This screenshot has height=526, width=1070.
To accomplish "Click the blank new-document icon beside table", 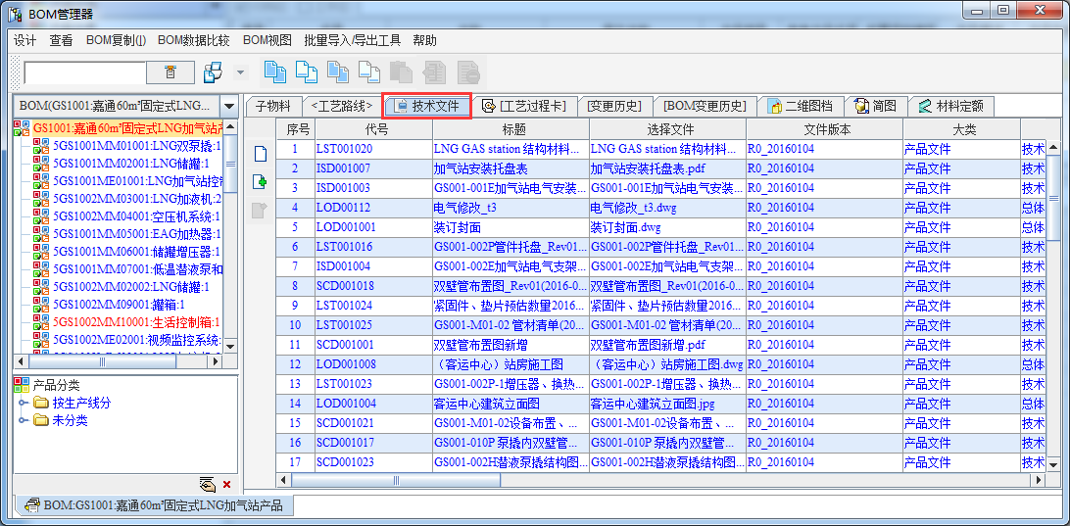I will (x=260, y=154).
